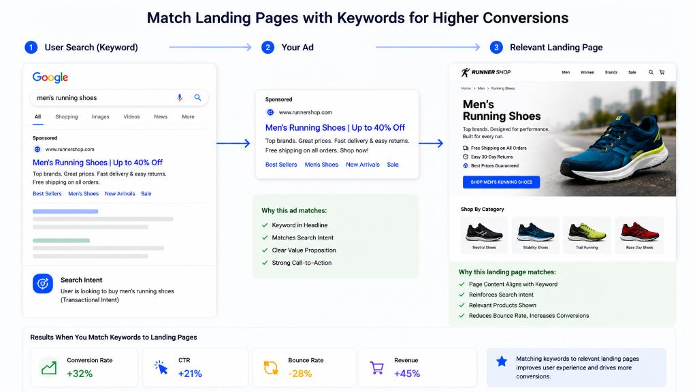Open Sale sitelink in Google results
The image size is (697, 392).
tap(146, 194)
